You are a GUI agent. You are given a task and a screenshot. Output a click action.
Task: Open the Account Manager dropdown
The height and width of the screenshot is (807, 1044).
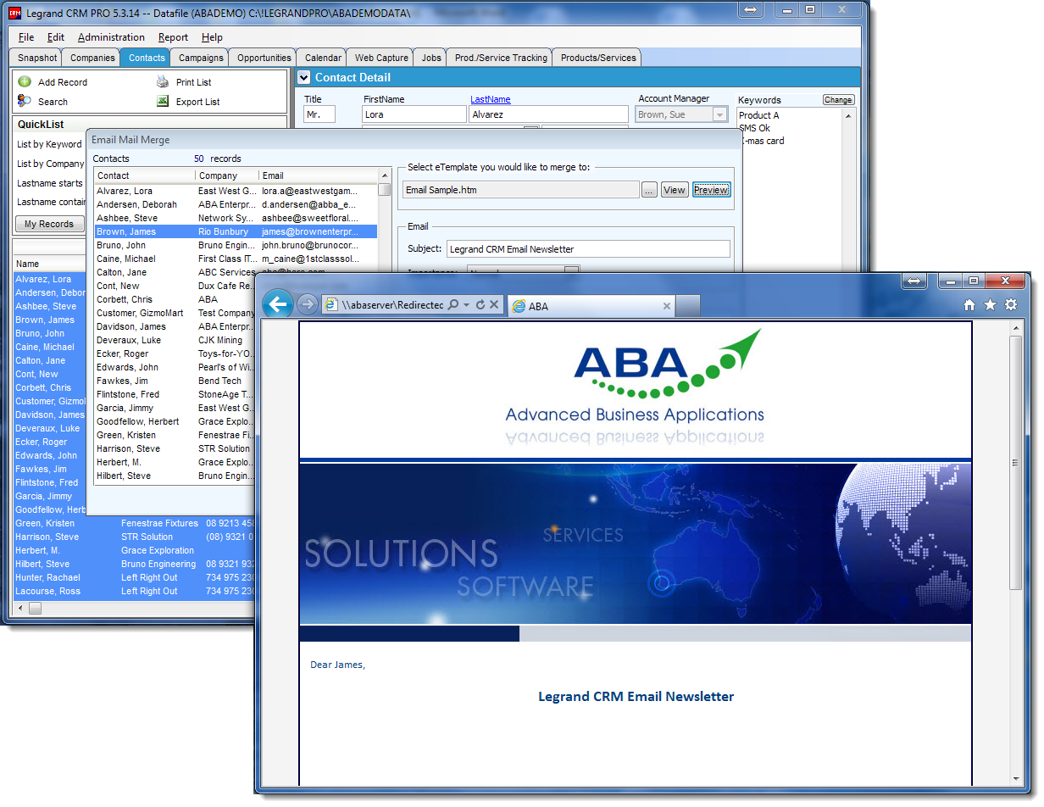[x=720, y=114]
